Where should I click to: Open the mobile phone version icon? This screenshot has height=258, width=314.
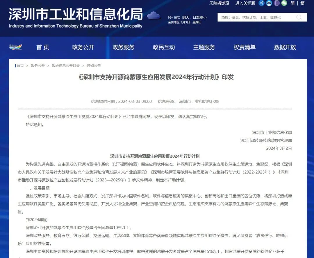(x=276, y=3)
